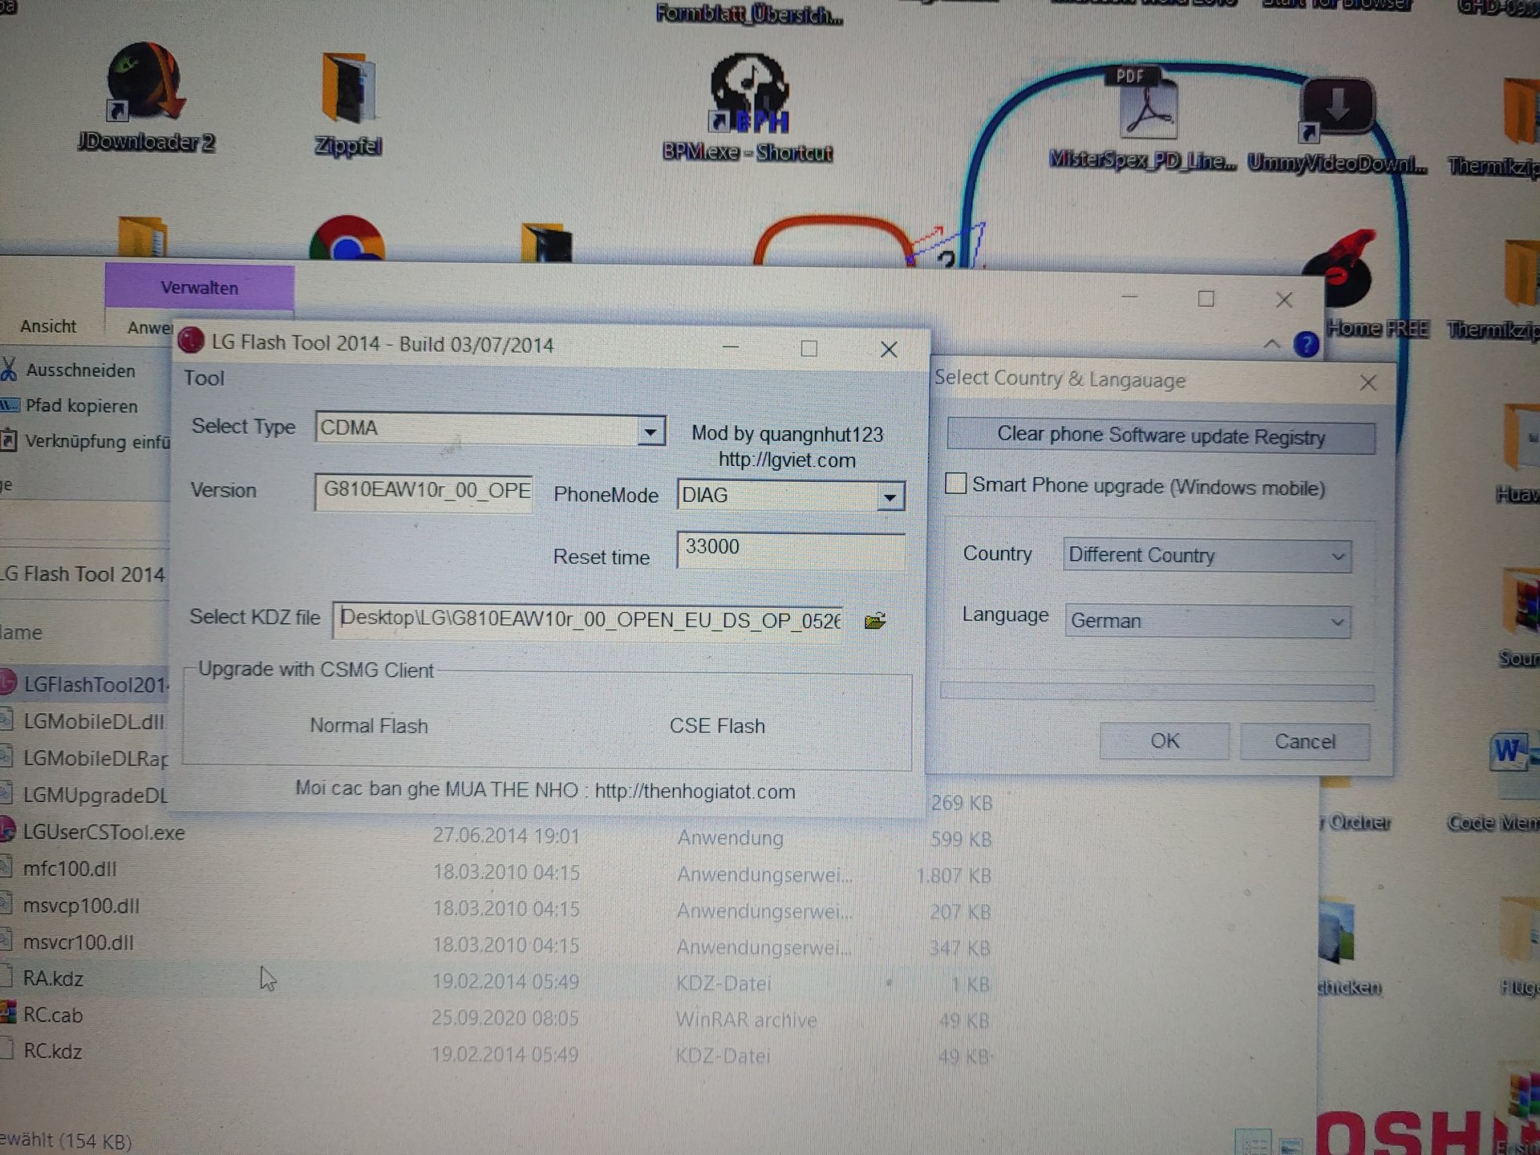Click the Select KDZ file path field
The width and height of the screenshot is (1540, 1155).
pos(589,620)
